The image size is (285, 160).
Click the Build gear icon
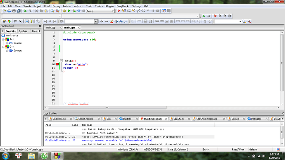(x=64, y=11)
